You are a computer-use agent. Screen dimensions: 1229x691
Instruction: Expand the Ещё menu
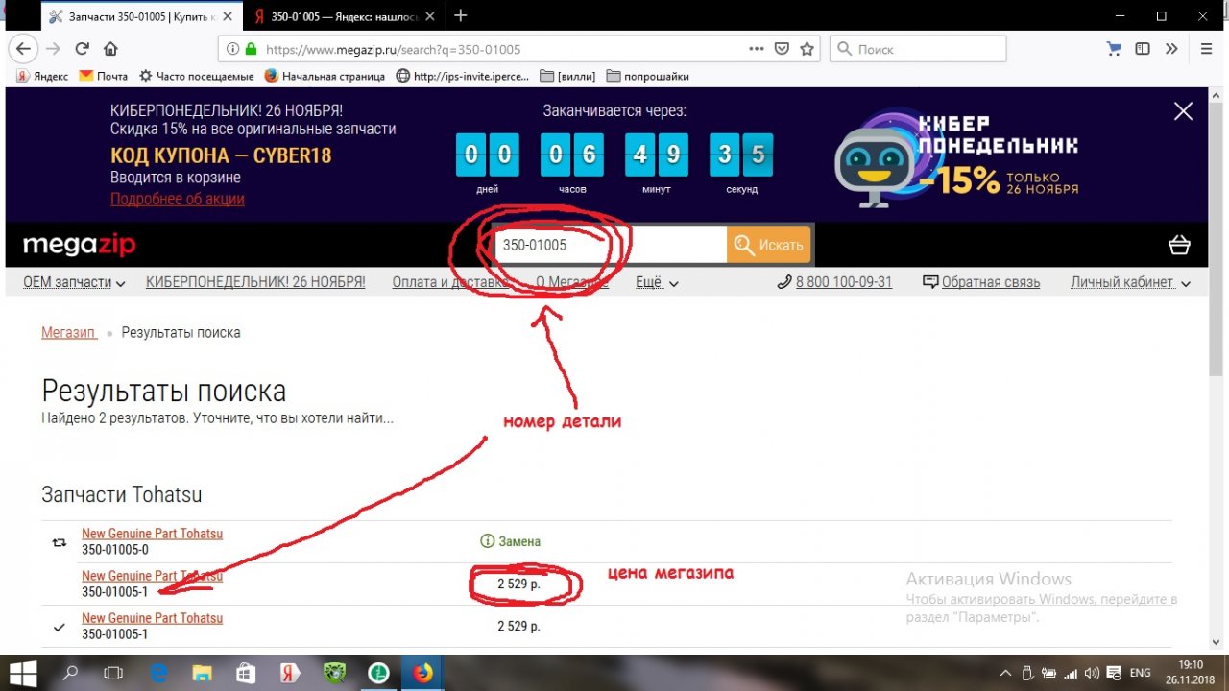(x=657, y=282)
